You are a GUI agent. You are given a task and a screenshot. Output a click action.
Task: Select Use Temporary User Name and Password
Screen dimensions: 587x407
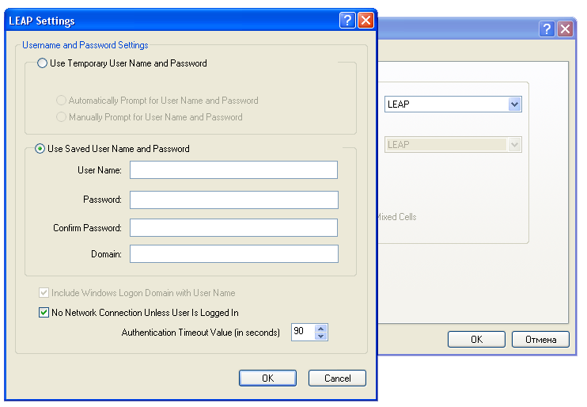tap(43, 63)
